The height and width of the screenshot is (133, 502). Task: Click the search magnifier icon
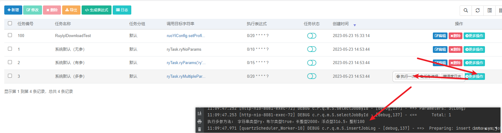(466, 10)
